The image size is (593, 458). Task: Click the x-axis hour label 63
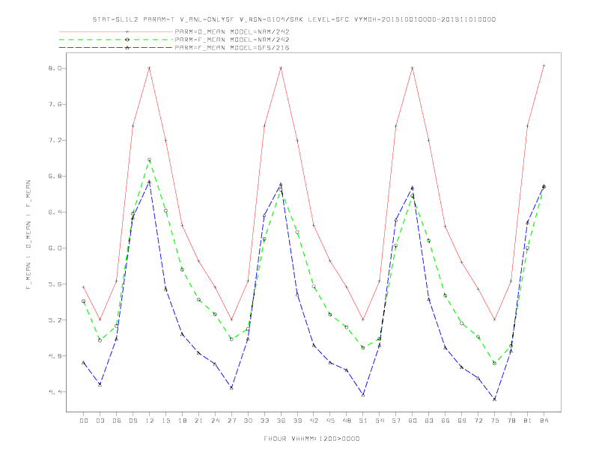[x=429, y=421]
